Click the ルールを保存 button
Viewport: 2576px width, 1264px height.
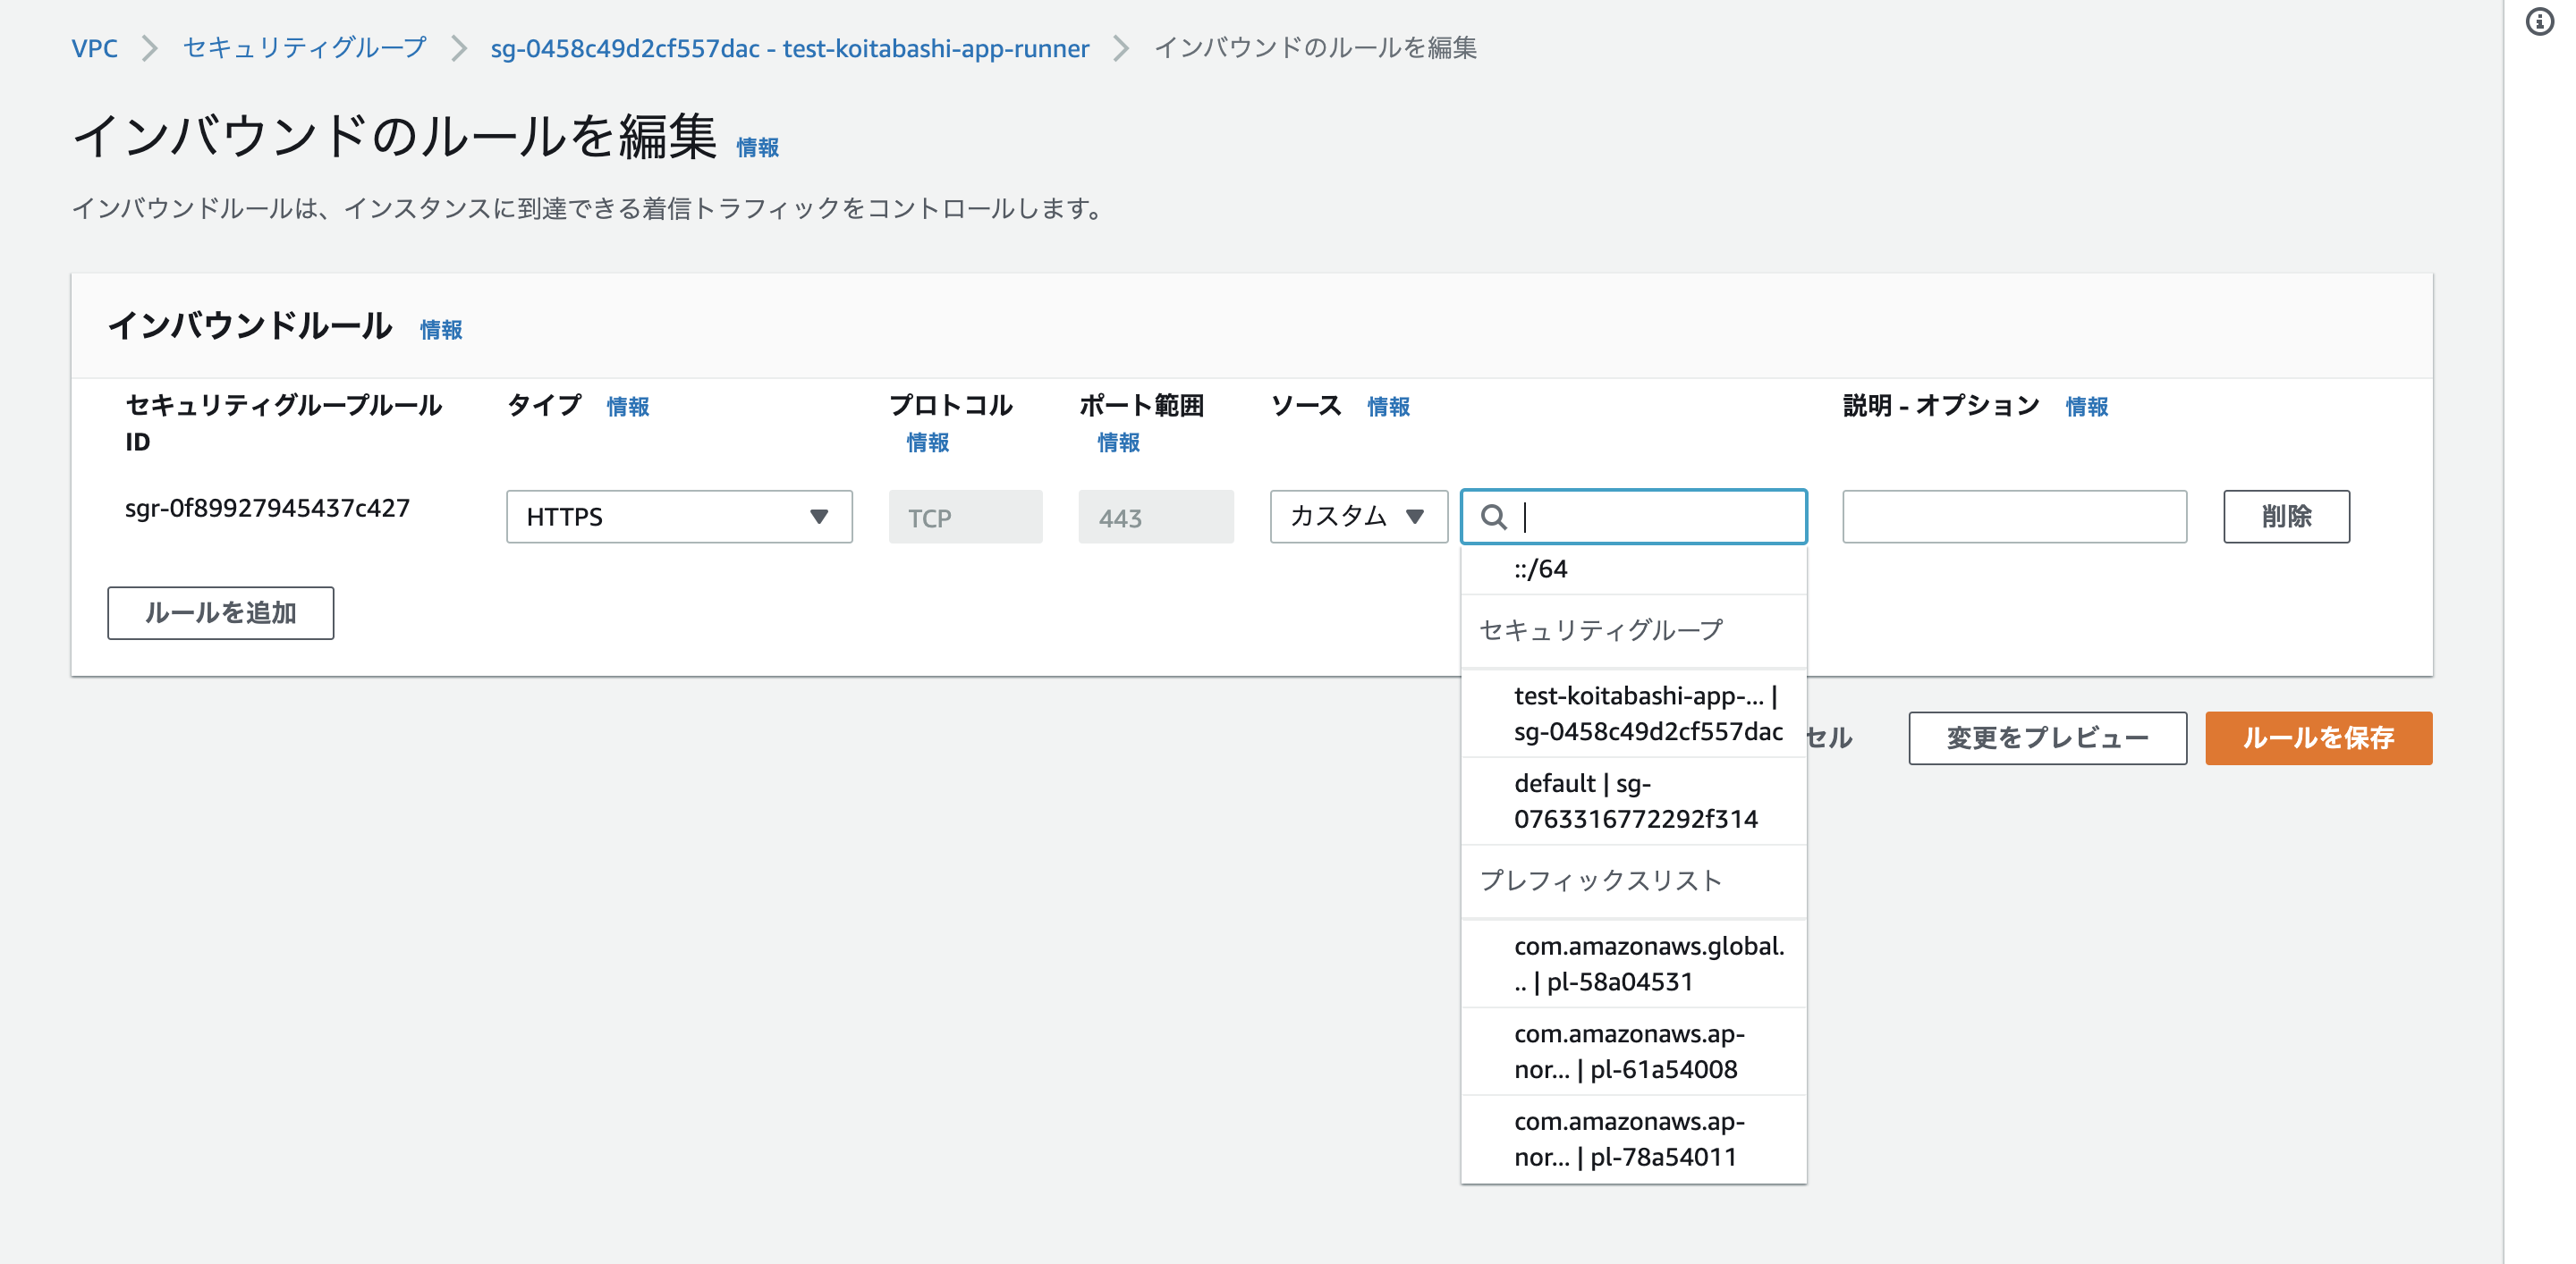click(x=2318, y=738)
